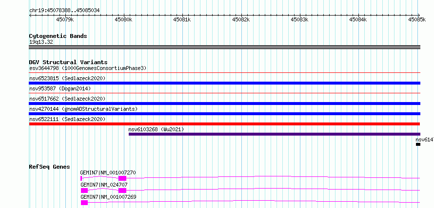Click the first exon box of NM_024707

(84, 191)
